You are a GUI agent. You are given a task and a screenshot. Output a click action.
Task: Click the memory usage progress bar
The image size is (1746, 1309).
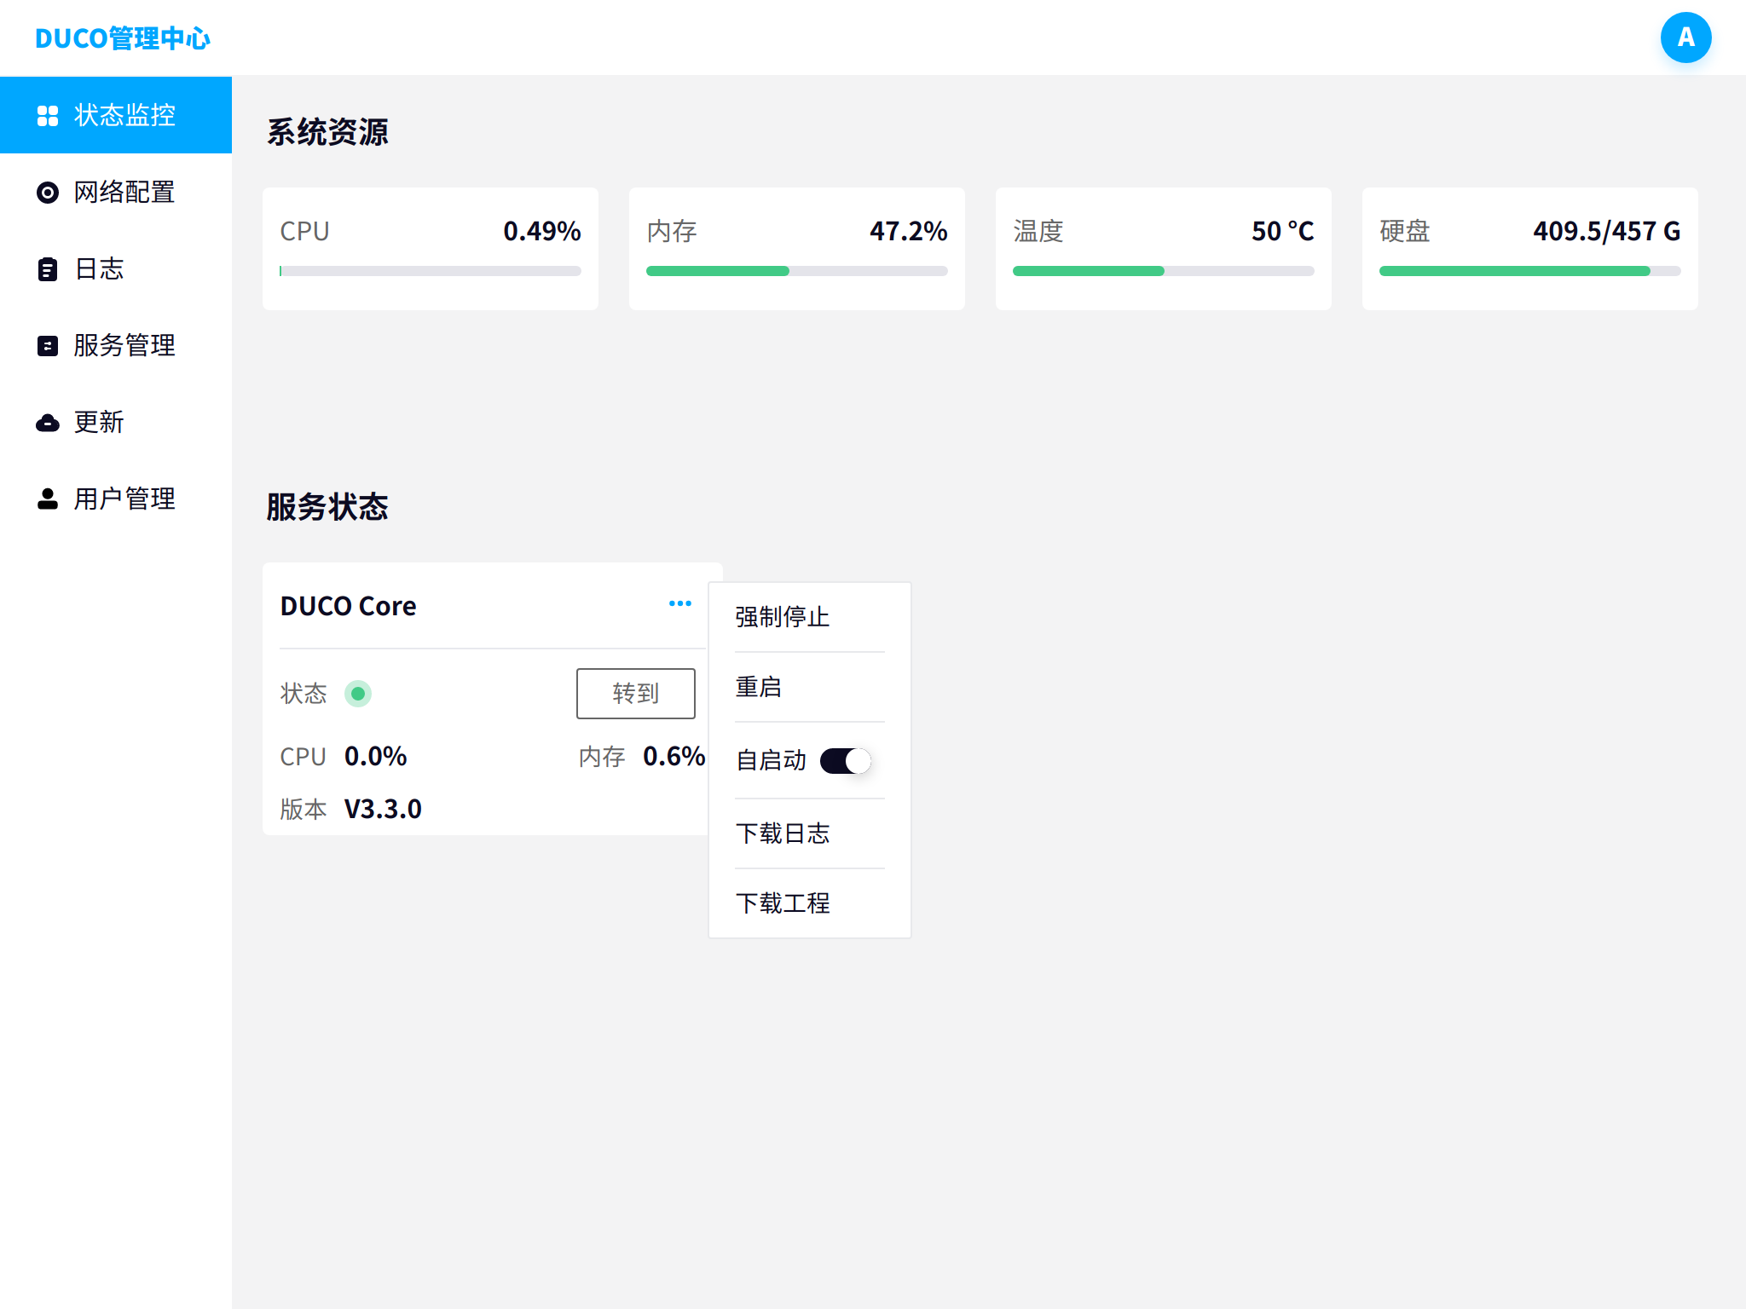click(x=796, y=271)
